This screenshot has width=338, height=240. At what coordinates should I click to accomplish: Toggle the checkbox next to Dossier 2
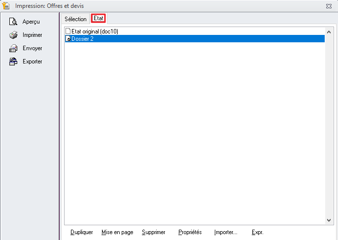(x=68, y=39)
